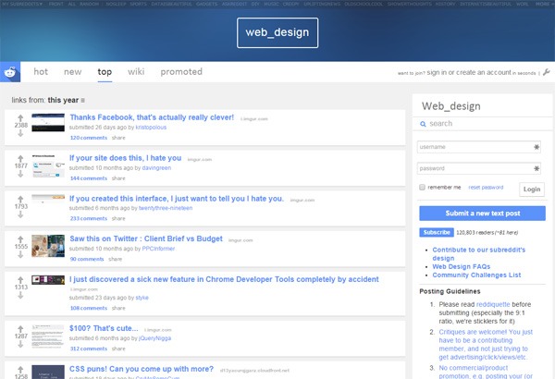Screen dimensions: 555x379
Task: Tick the 'remember me' checkbox
Action: coord(422,188)
